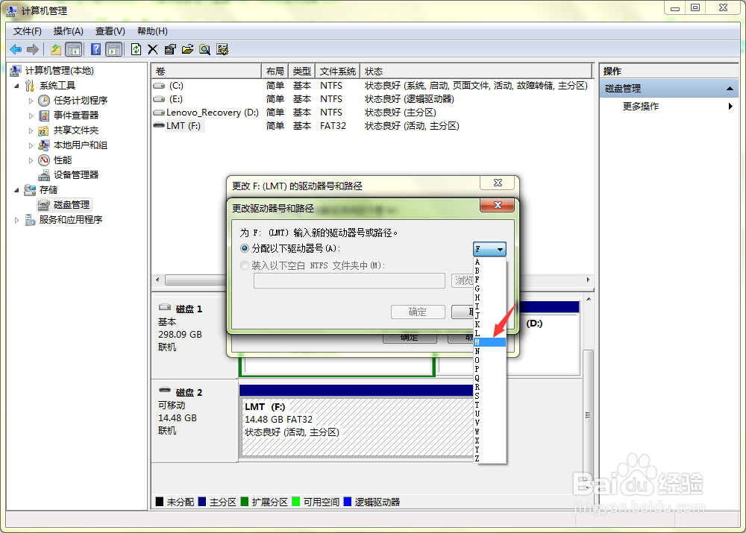The image size is (746, 533).
Task: Click the 系统工具 tools icon in tree
Action: [30, 86]
